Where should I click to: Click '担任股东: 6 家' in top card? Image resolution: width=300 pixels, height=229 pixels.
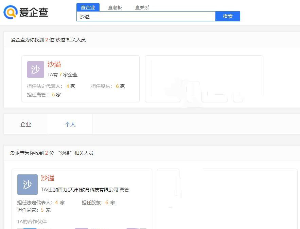tap(108, 86)
